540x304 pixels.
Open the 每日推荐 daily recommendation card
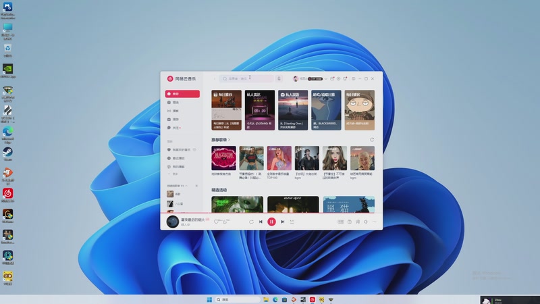[x=226, y=110]
